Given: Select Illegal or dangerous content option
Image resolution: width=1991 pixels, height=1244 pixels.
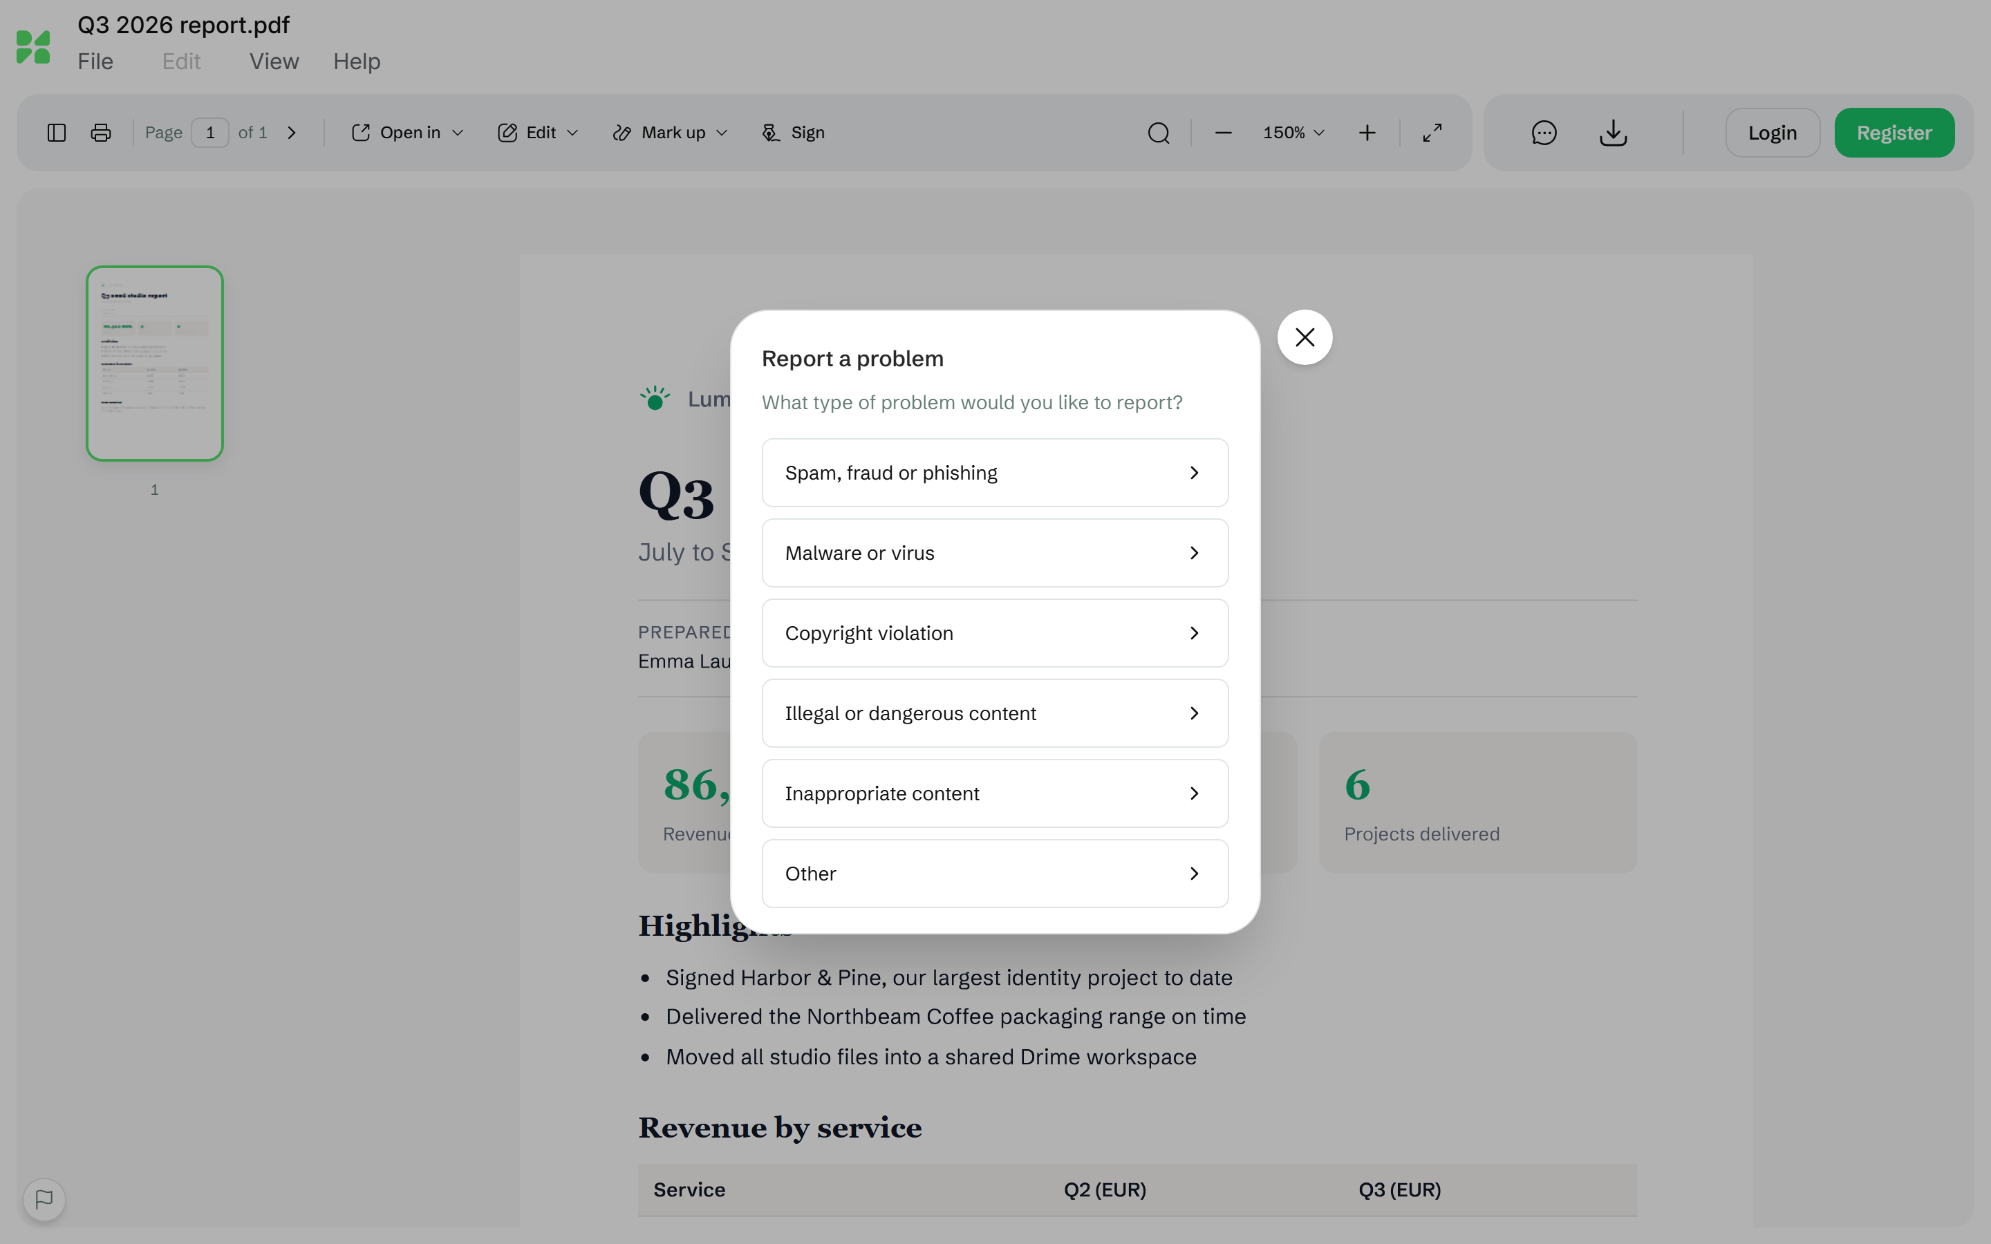Looking at the screenshot, I should (995, 713).
